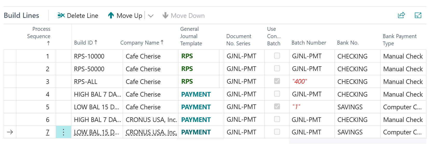Image resolution: width=431 pixels, height=144 pixels.
Task: Click the SAVINGS bank cell in row 5
Action: pyautogui.click(x=350, y=107)
